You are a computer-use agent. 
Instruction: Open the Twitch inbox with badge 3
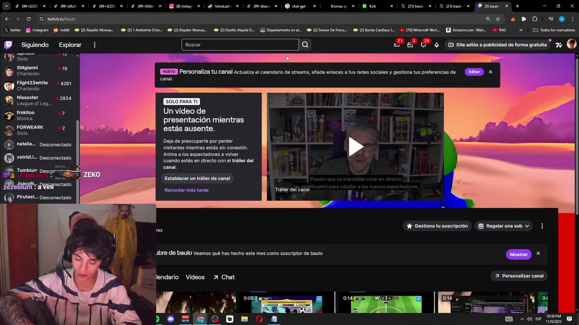pyautogui.click(x=410, y=45)
